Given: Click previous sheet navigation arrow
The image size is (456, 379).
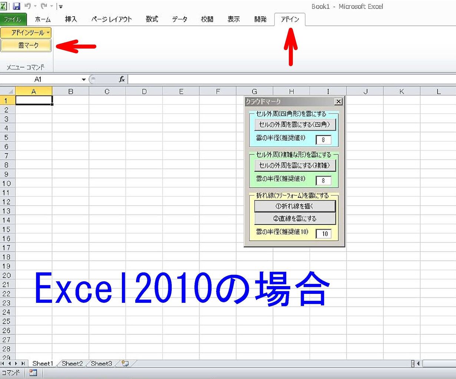Looking at the screenshot, I should coord(9,363).
